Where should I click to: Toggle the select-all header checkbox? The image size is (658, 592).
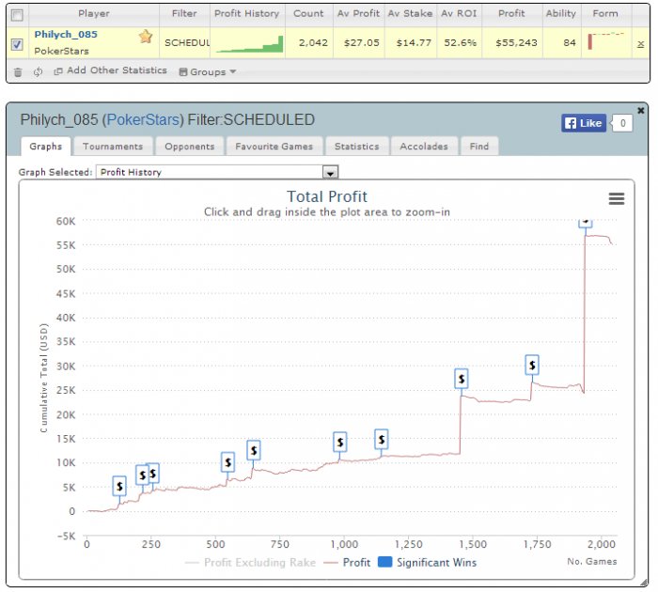[16, 15]
